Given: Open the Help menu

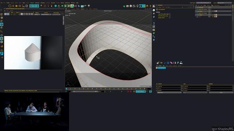Looking at the screenshot, I should click(77, 3).
